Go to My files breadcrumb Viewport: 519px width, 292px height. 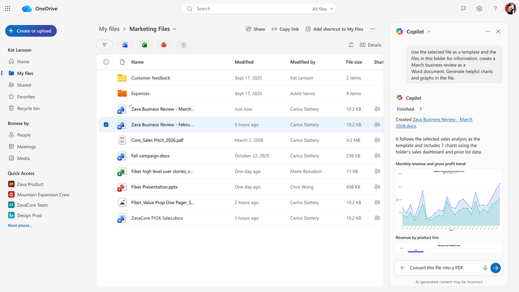(x=109, y=29)
